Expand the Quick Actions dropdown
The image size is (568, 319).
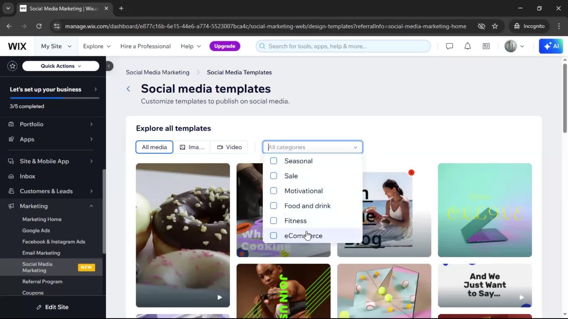61,66
